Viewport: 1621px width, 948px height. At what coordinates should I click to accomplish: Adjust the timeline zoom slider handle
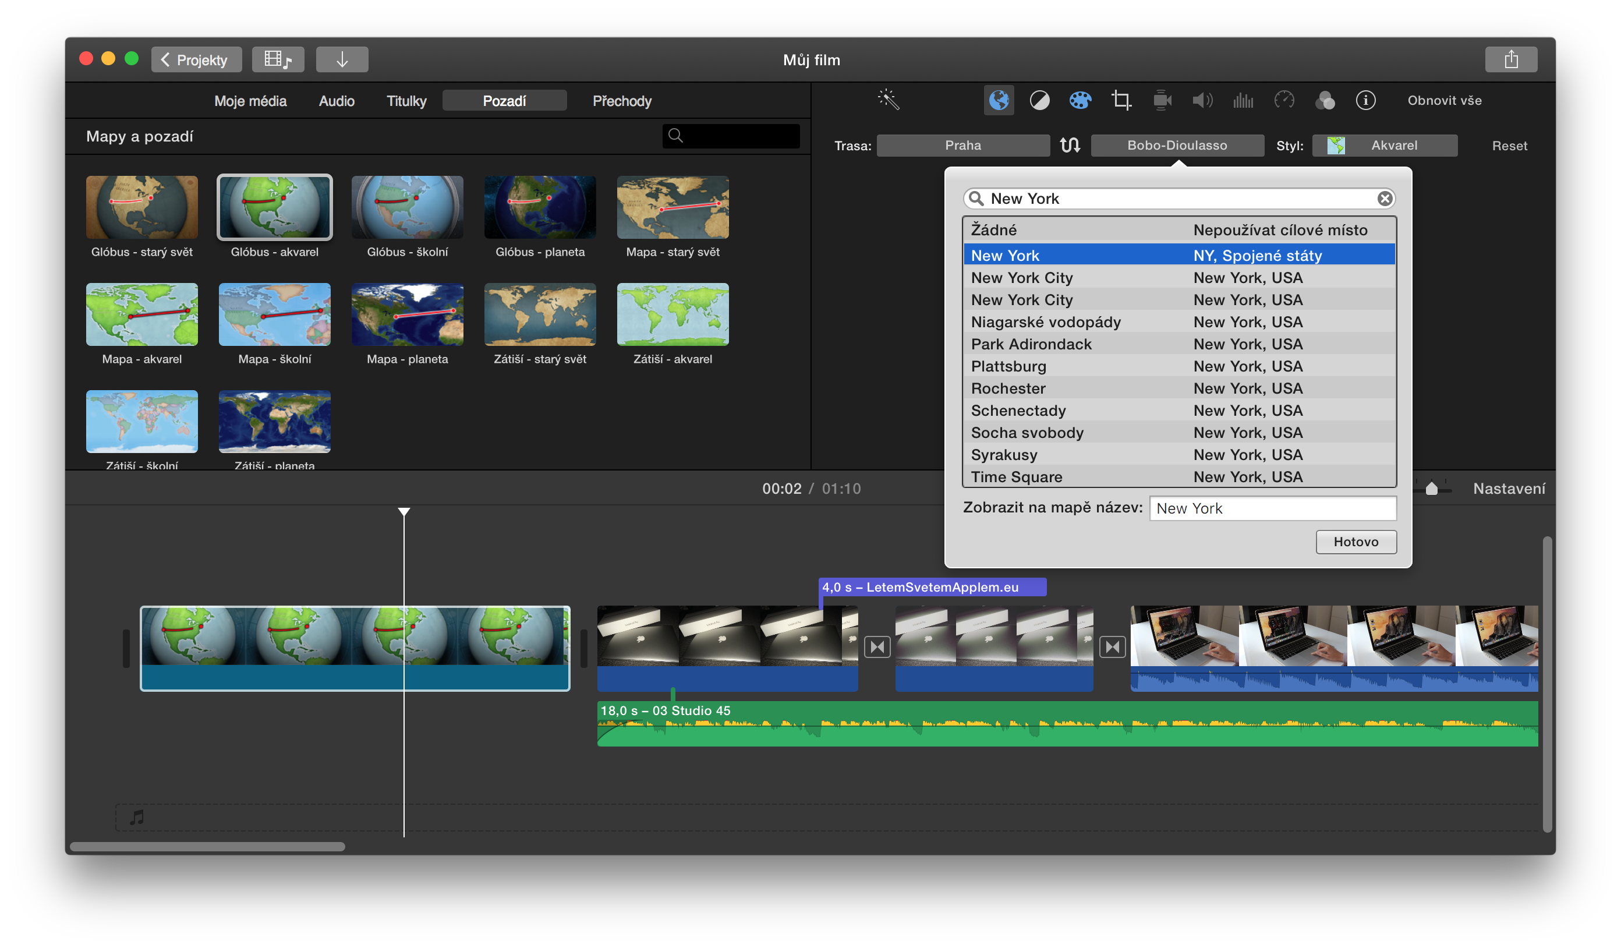tap(1431, 489)
